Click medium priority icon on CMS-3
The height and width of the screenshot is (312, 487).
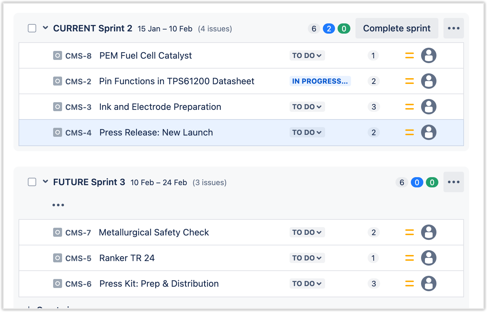click(409, 107)
